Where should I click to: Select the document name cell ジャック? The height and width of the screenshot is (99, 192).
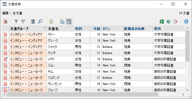[x=60, y=47]
